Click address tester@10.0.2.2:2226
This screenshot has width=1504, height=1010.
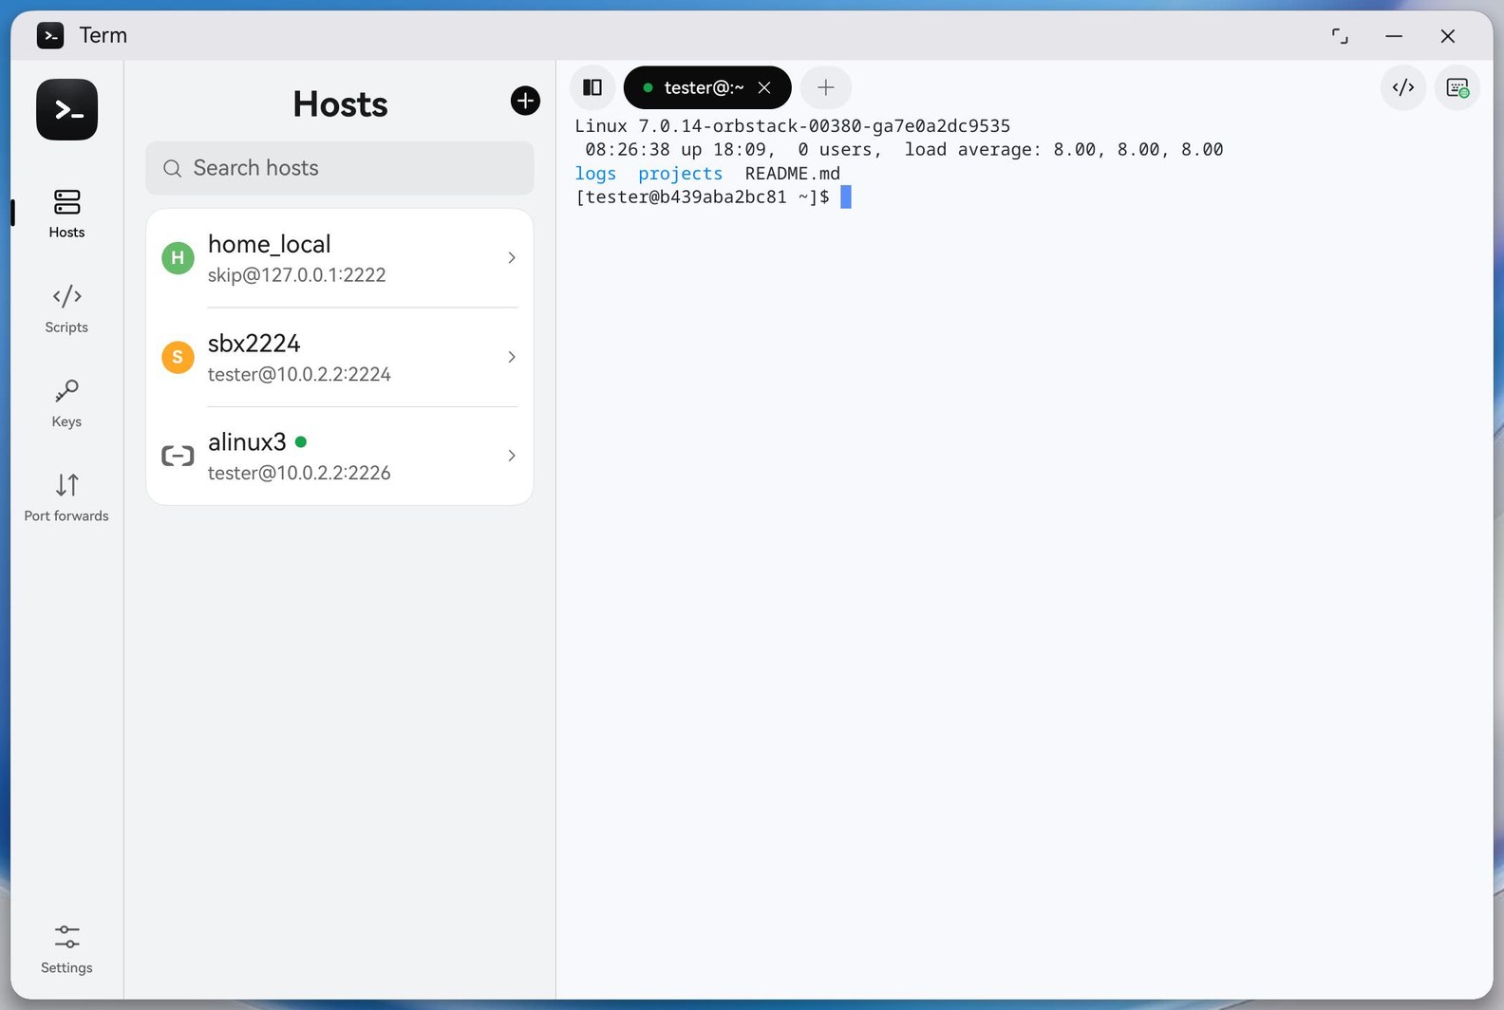299,473
